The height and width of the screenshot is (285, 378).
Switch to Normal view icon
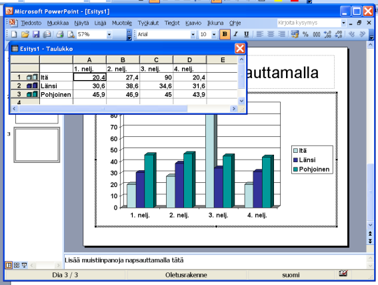pyautogui.click(x=9, y=266)
